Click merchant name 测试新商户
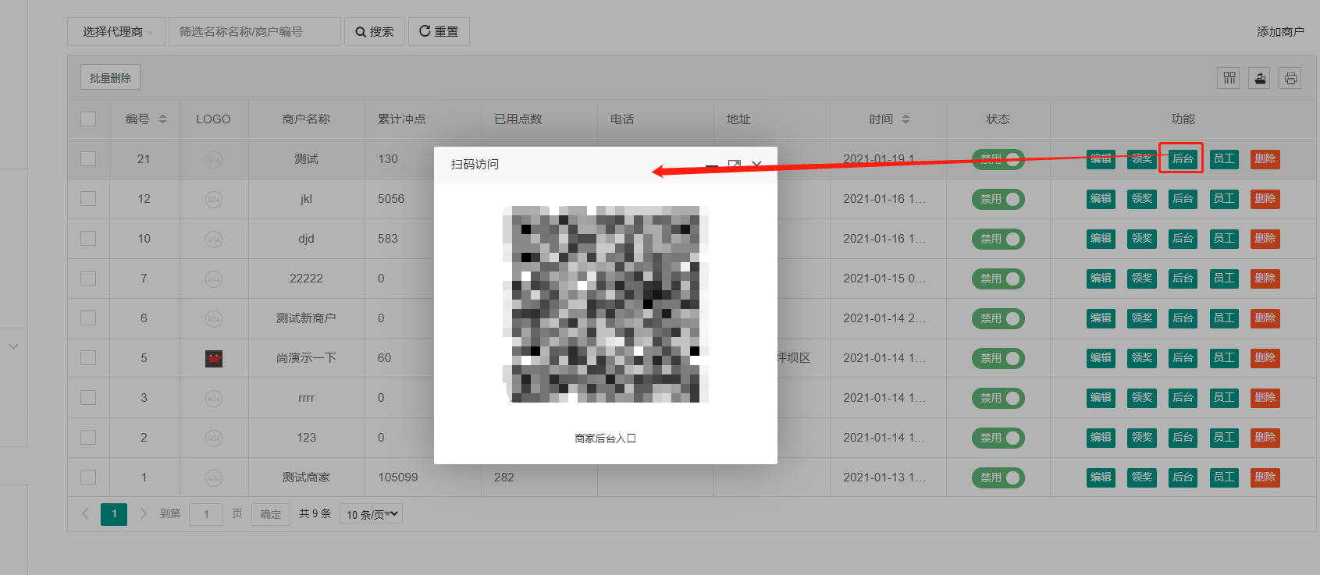Screen dimensions: 1320x575 tap(306, 318)
